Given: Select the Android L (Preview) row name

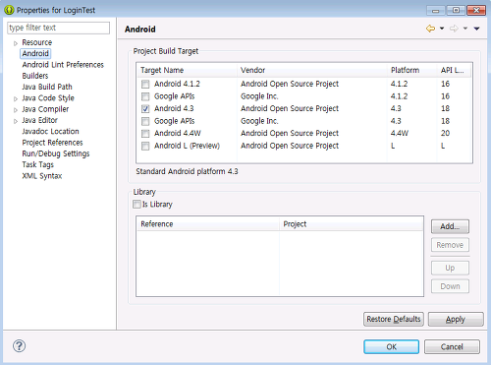Looking at the screenshot, I should (x=187, y=146).
